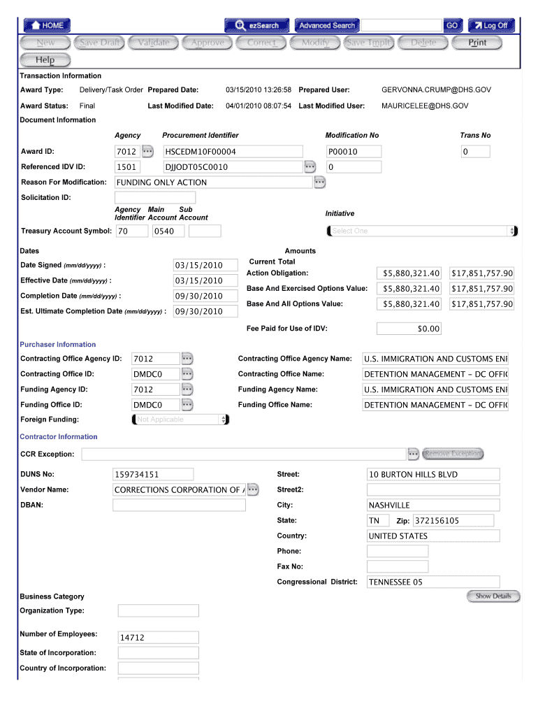Image resolution: width=538 pixels, height=716 pixels.
Task: Focus the DUNS No field
Action: (178, 475)
